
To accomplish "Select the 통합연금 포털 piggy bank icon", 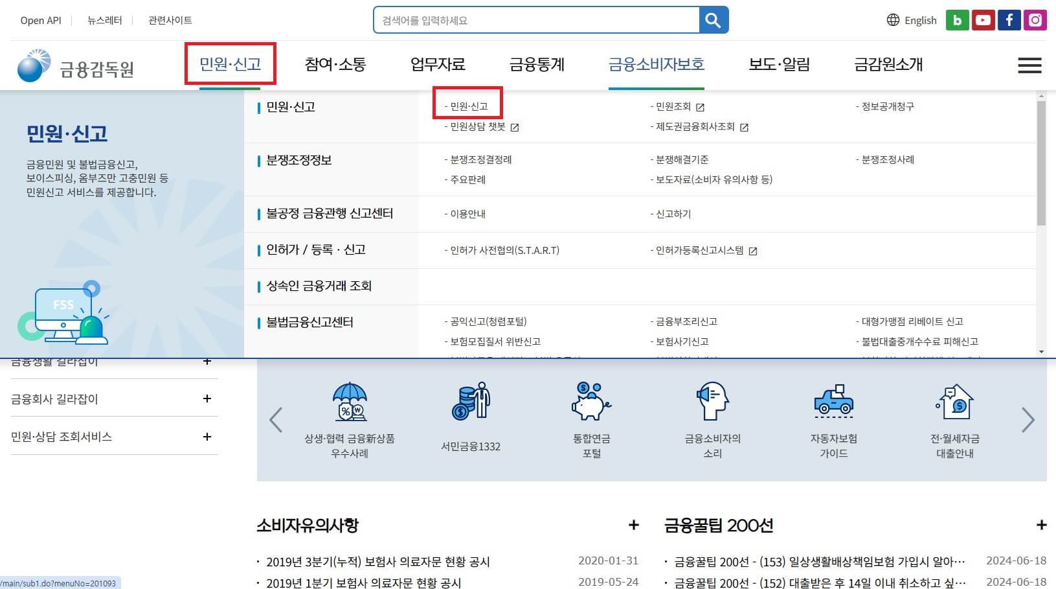I will pyautogui.click(x=590, y=403).
